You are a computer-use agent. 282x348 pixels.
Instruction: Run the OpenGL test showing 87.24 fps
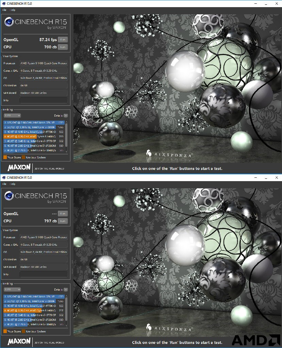click(63, 40)
